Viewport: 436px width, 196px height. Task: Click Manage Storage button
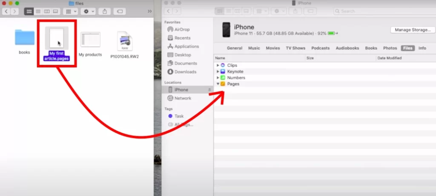coord(413,30)
